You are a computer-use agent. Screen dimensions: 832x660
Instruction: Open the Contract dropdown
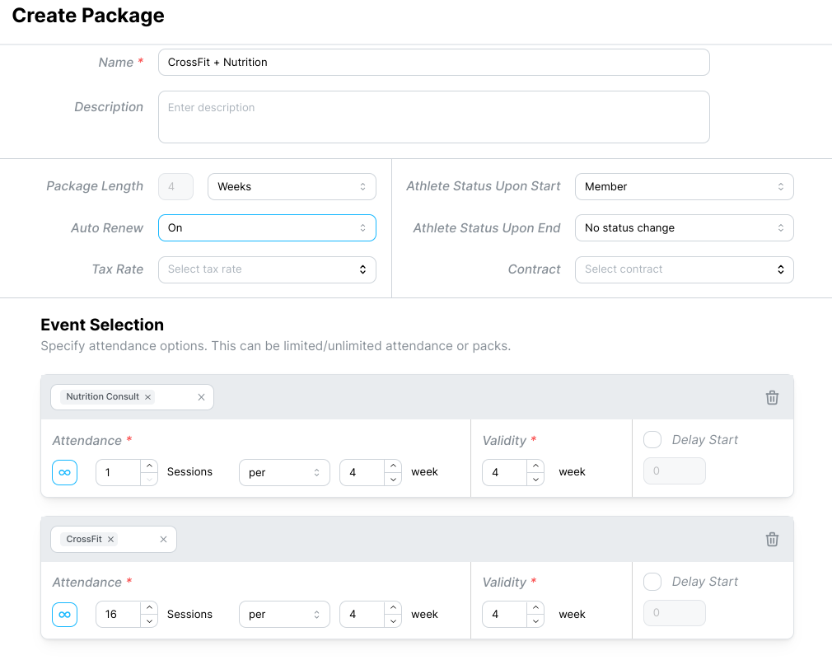coord(684,269)
